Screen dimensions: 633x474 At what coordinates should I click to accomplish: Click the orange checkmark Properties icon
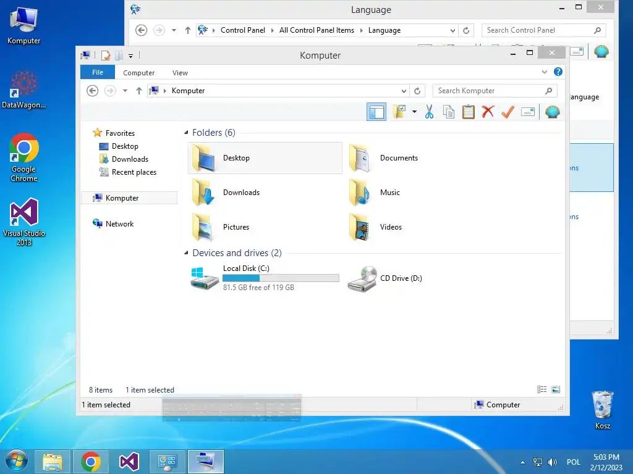tap(508, 112)
